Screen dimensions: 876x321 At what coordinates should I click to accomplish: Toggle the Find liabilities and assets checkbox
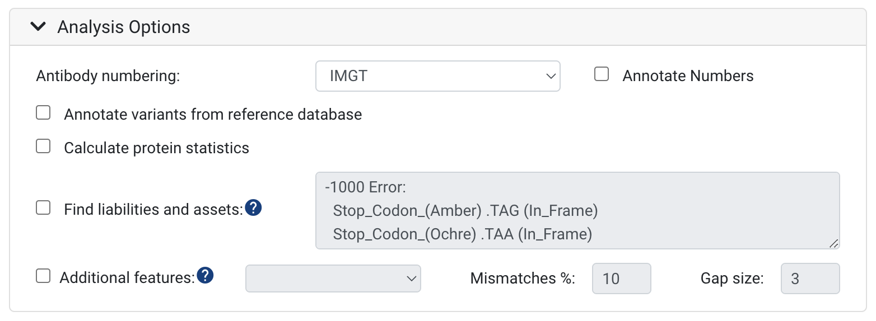tap(43, 208)
